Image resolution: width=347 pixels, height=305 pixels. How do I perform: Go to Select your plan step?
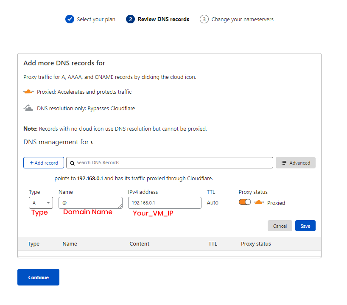point(96,19)
